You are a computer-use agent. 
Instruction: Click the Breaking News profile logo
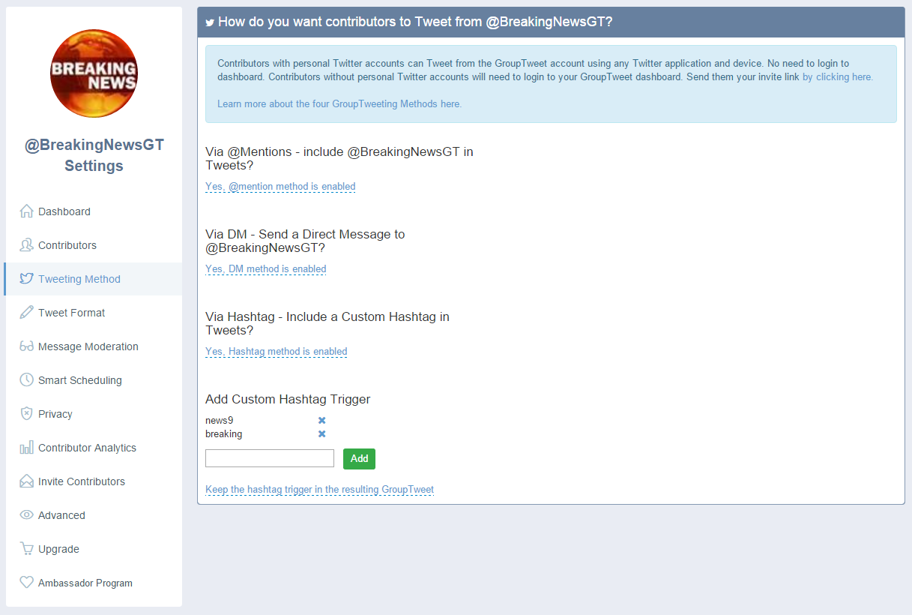click(x=94, y=73)
